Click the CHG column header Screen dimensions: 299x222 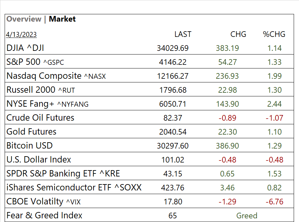[238, 34]
